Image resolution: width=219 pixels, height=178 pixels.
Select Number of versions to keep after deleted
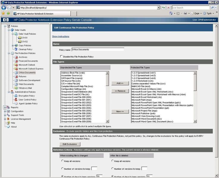coord(112,169)
